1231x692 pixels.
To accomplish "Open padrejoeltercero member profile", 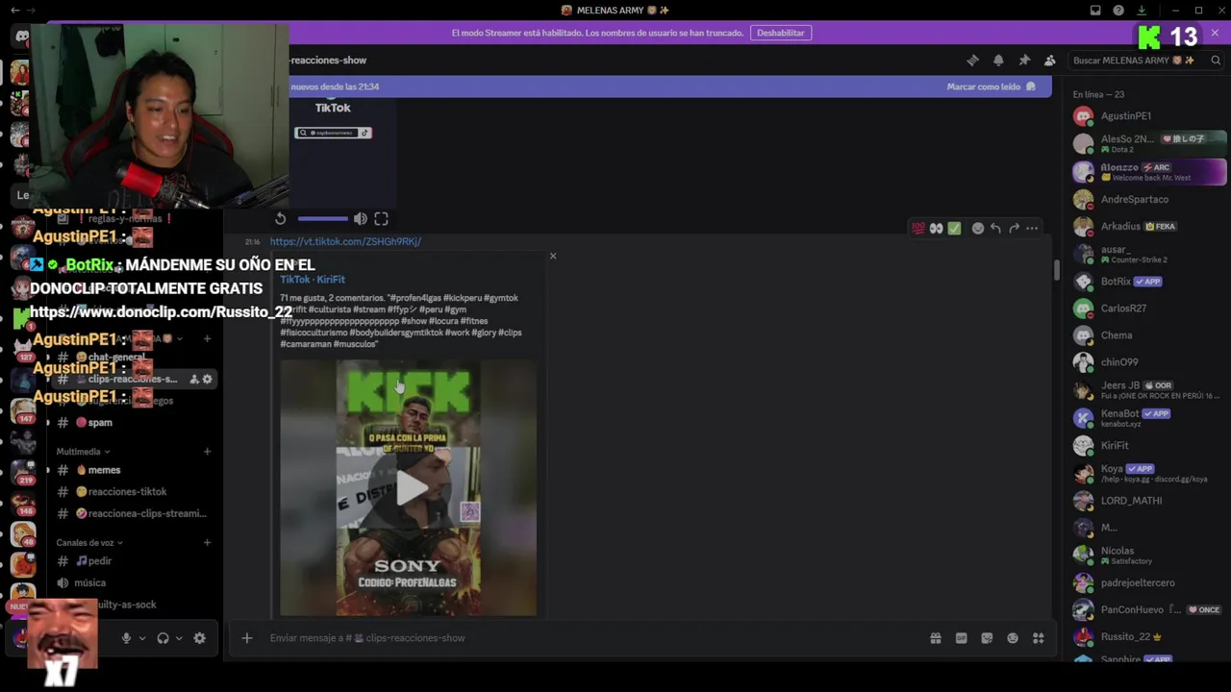I will pos(1149,583).
